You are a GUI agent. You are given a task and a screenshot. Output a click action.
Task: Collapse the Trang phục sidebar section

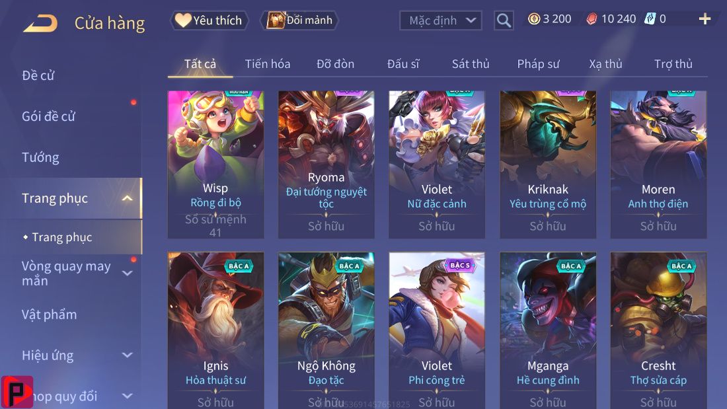click(127, 198)
